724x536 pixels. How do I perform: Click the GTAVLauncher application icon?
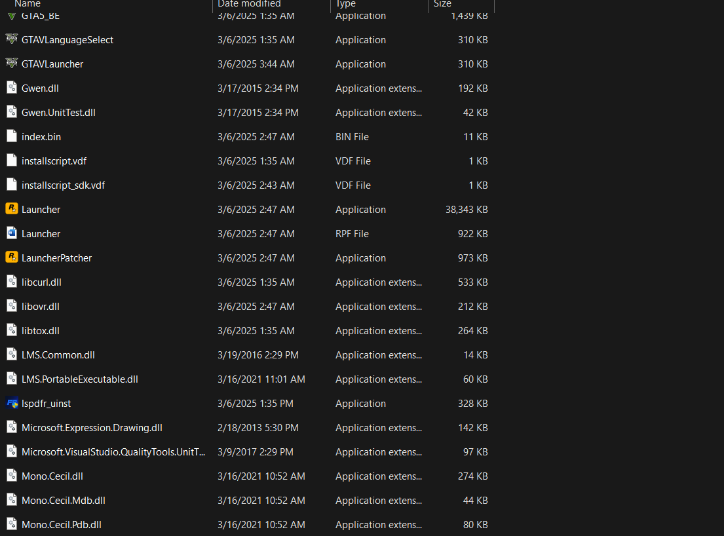[12, 64]
